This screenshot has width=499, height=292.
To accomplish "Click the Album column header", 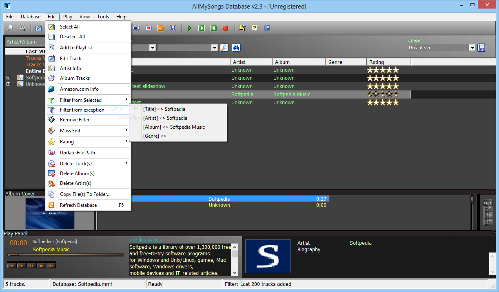I will [x=299, y=62].
